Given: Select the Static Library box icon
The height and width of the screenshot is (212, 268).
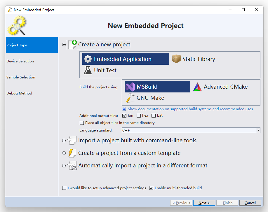Looking at the screenshot, I should pyautogui.click(x=176, y=59).
